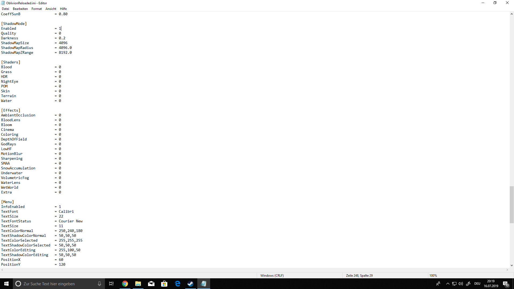Click the Darkness value 0.2
514x289 pixels.
62,38
